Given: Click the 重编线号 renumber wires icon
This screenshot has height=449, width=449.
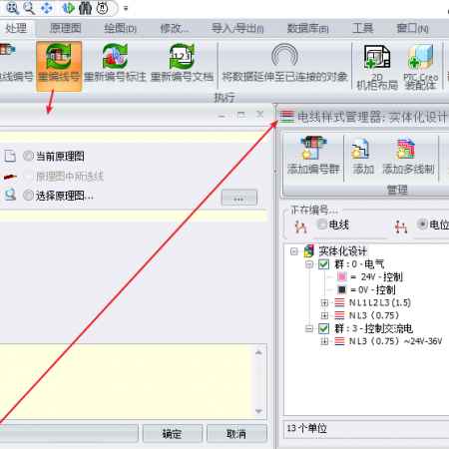Looking at the screenshot, I should tap(59, 56).
